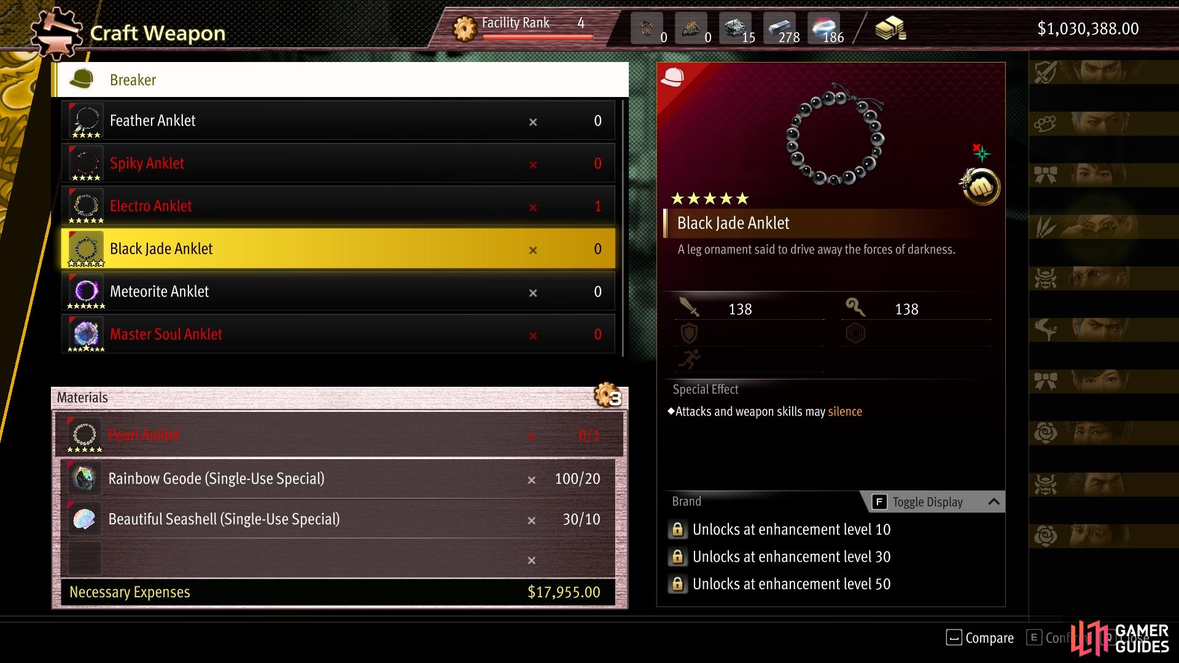This screenshot has height=663, width=1179.
Task: Click the Compare button
Action: pos(980,638)
